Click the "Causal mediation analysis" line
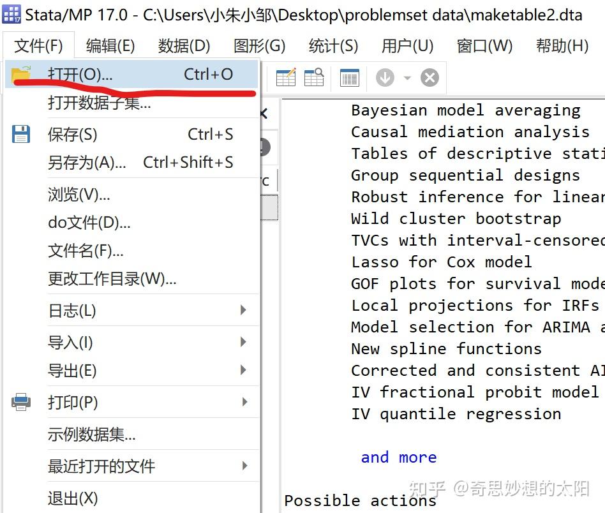The width and height of the screenshot is (605, 513). (470, 132)
